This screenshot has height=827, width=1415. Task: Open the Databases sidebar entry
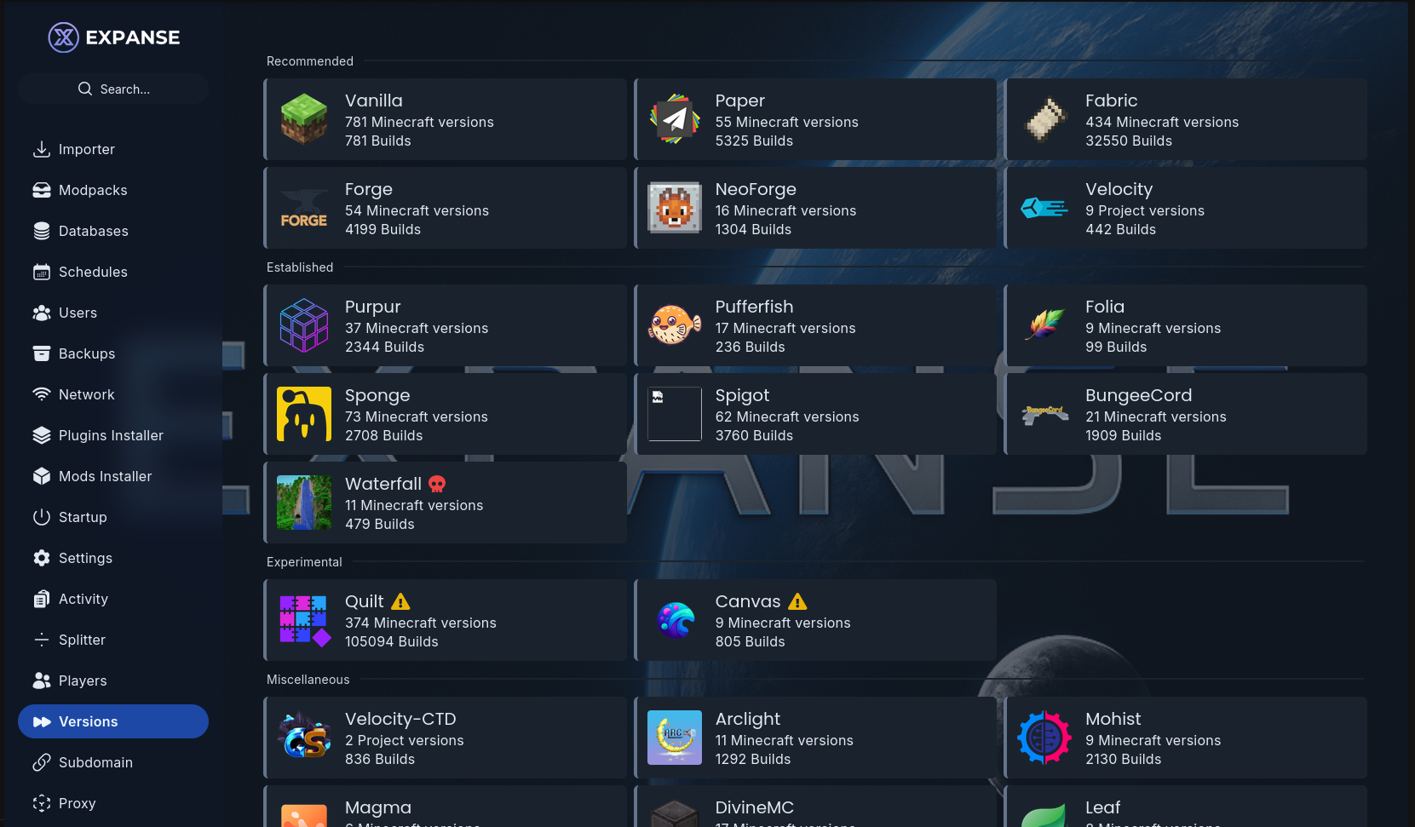coord(94,231)
